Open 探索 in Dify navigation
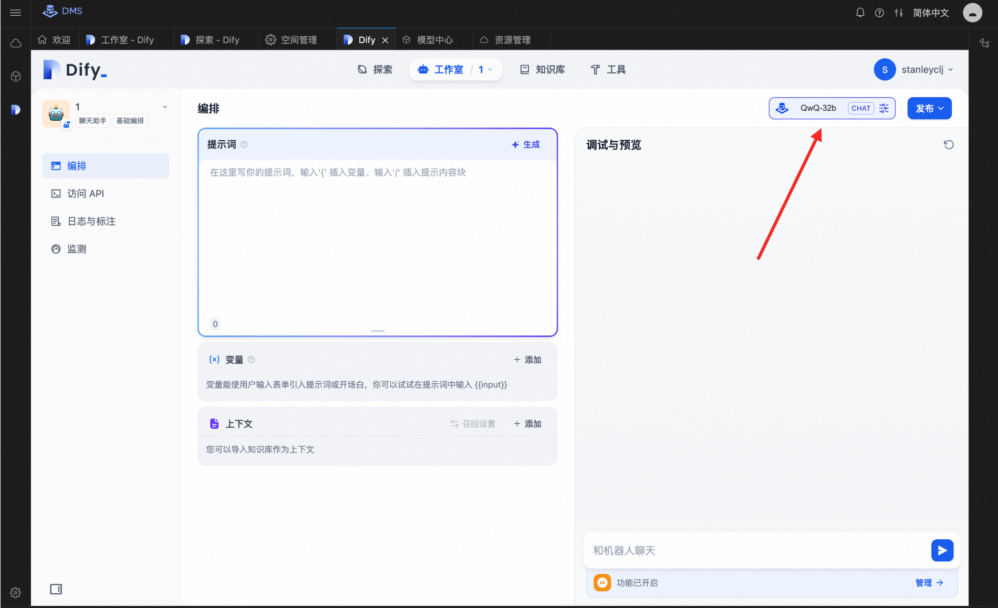998x608 pixels. tap(375, 69)
